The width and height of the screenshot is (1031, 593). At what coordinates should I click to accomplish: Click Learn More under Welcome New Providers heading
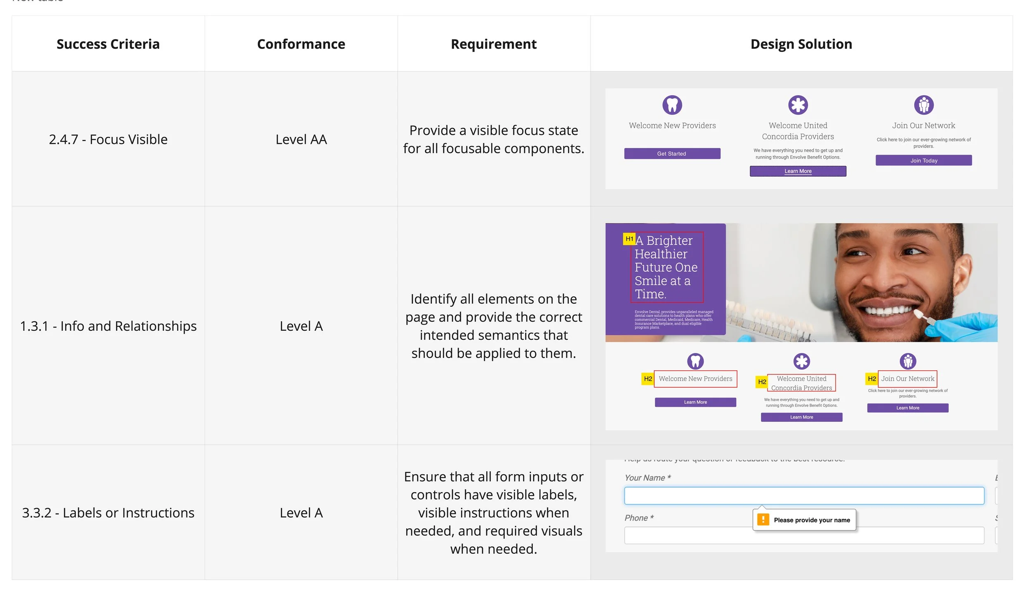695,402
